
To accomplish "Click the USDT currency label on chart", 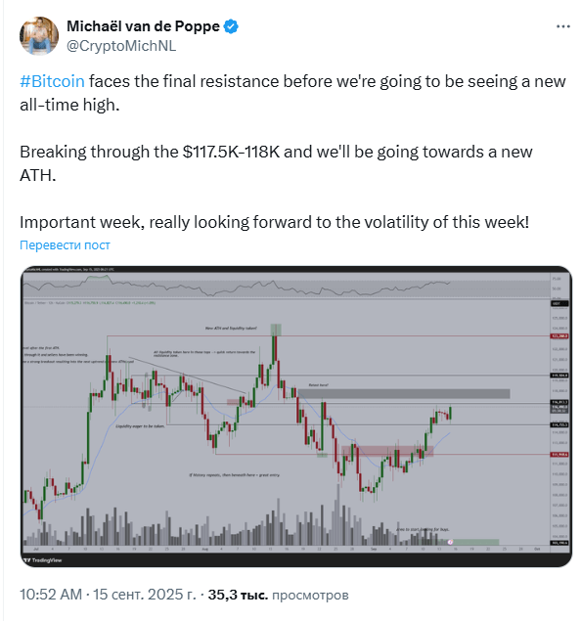I will 559,303.
